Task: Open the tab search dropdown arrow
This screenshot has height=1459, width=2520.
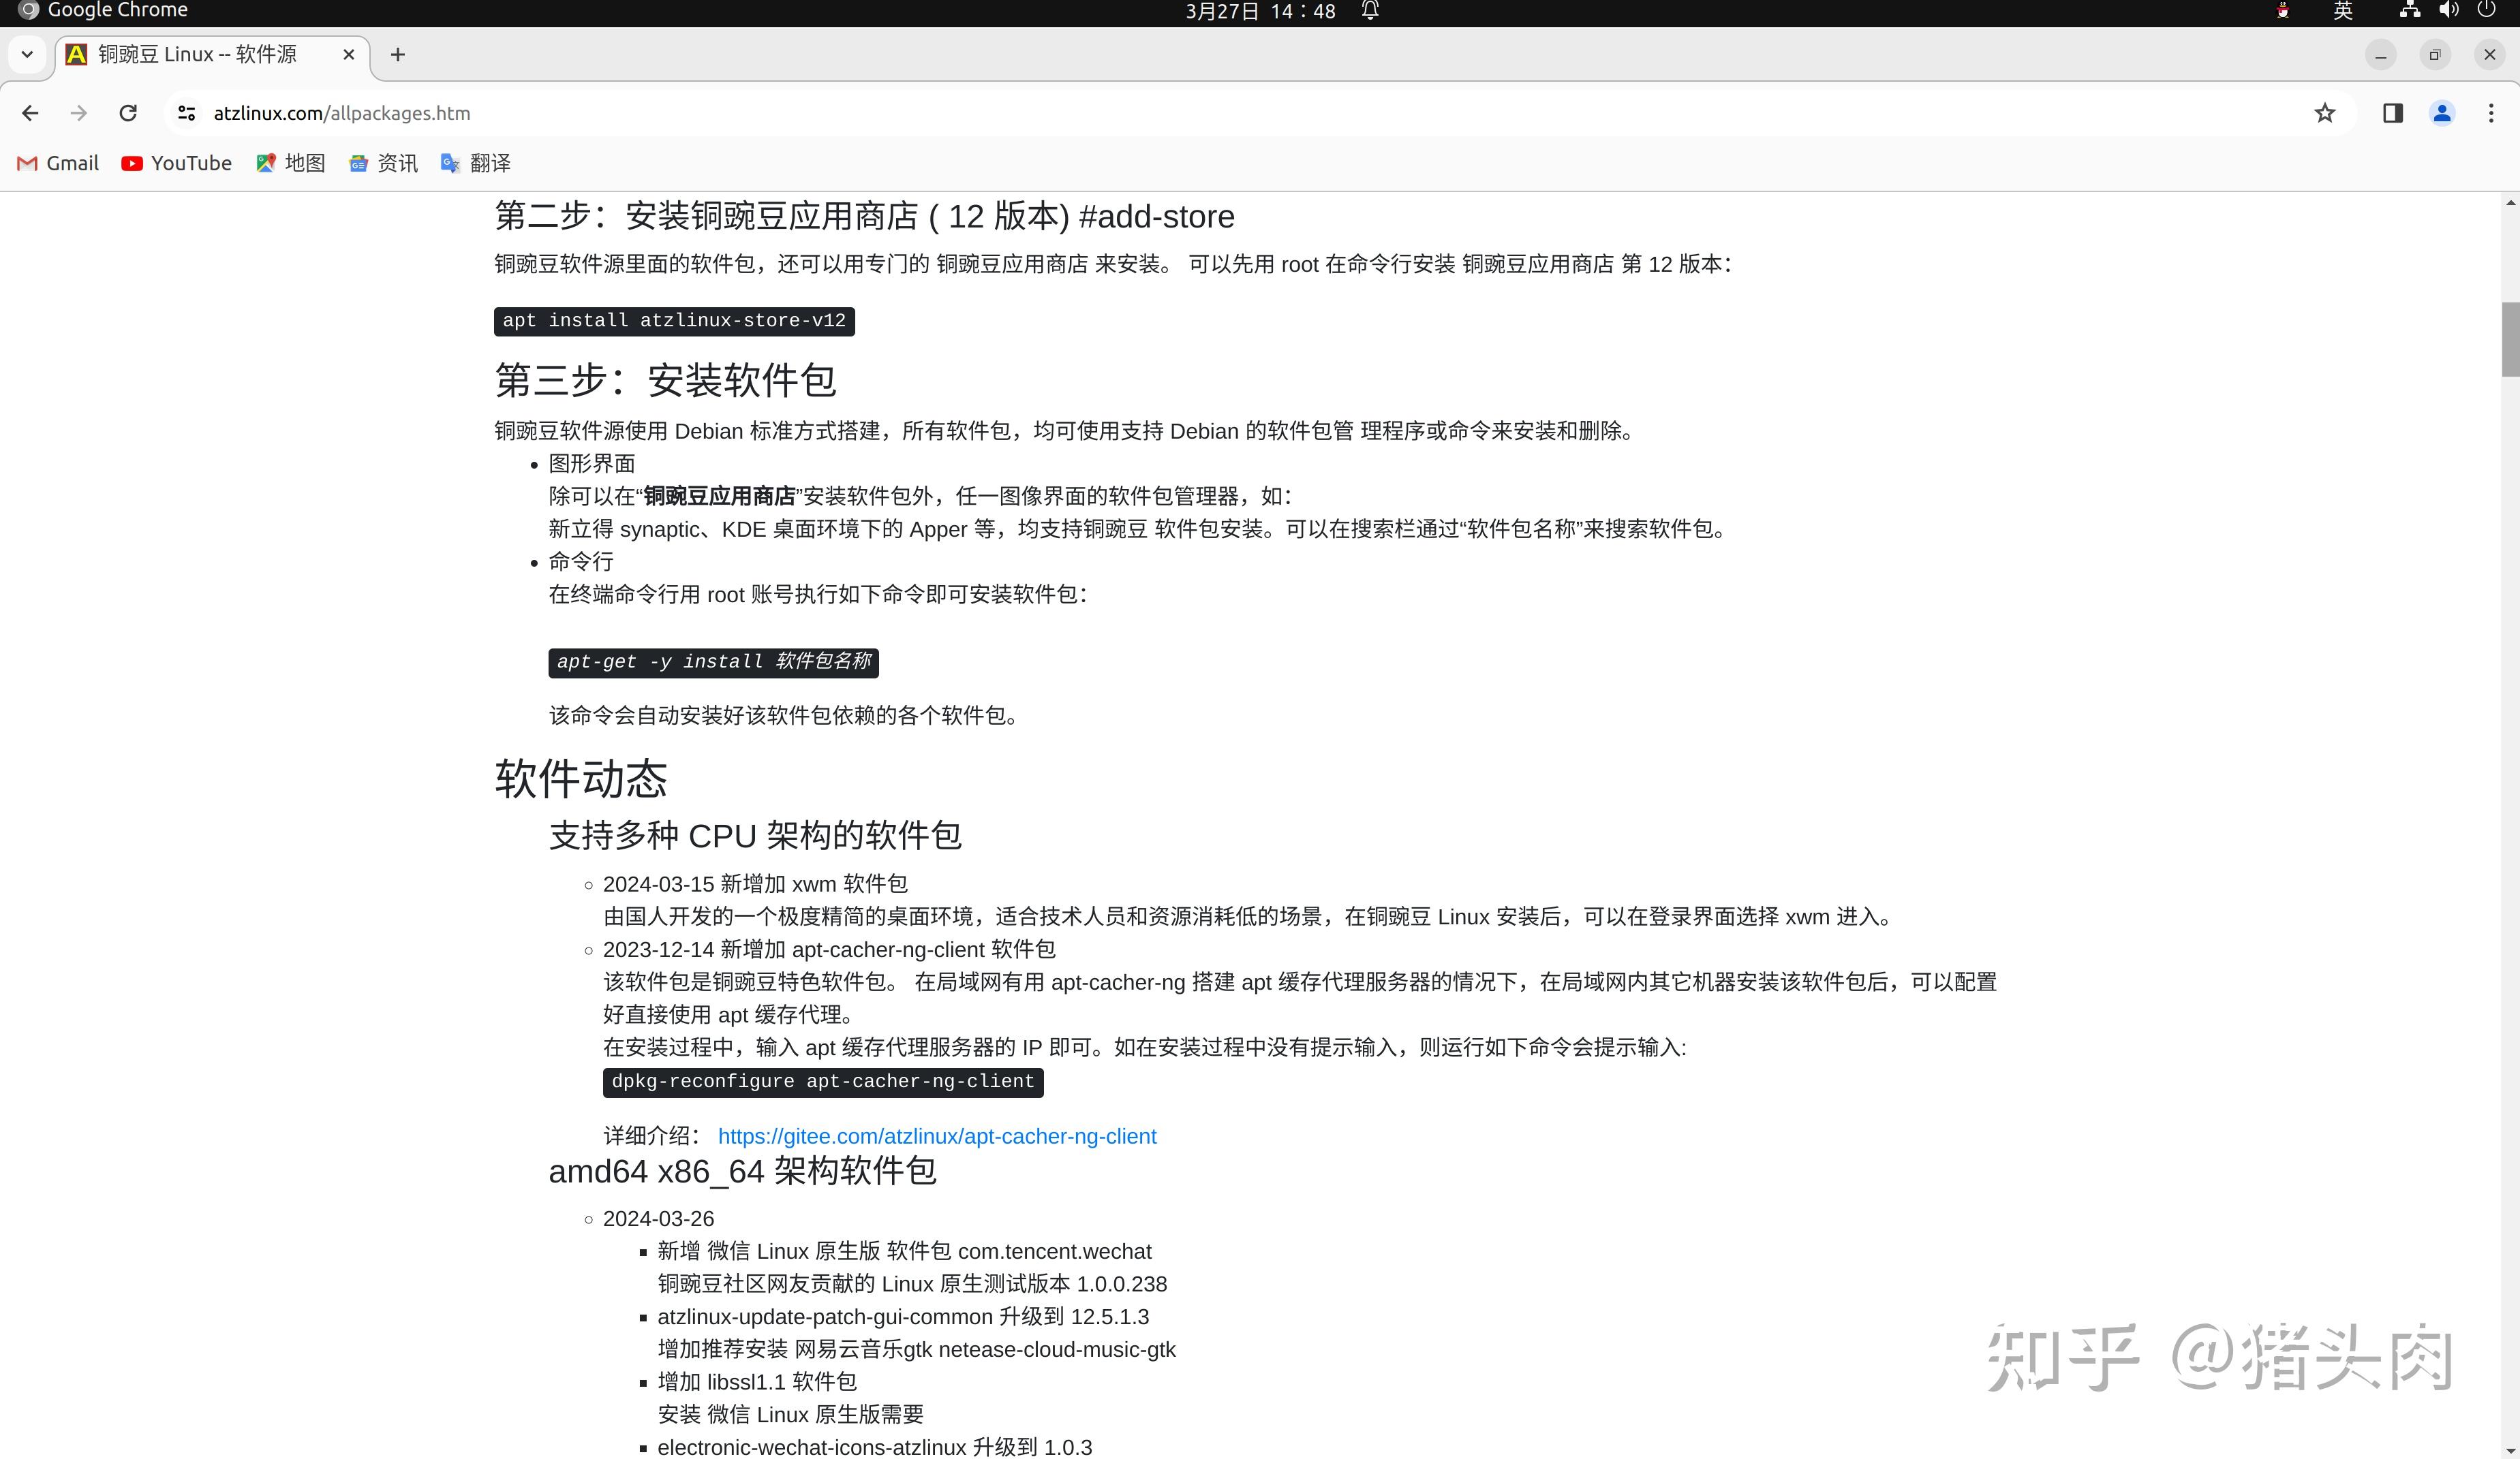Action: click(x=27, y=54)
